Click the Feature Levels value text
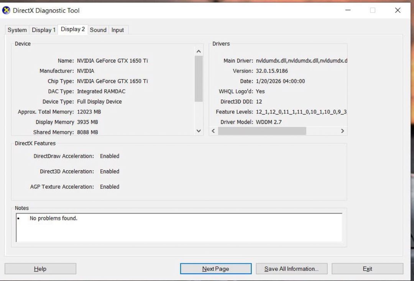The width and height of the screenshot is (414, 281). [301, 112]
